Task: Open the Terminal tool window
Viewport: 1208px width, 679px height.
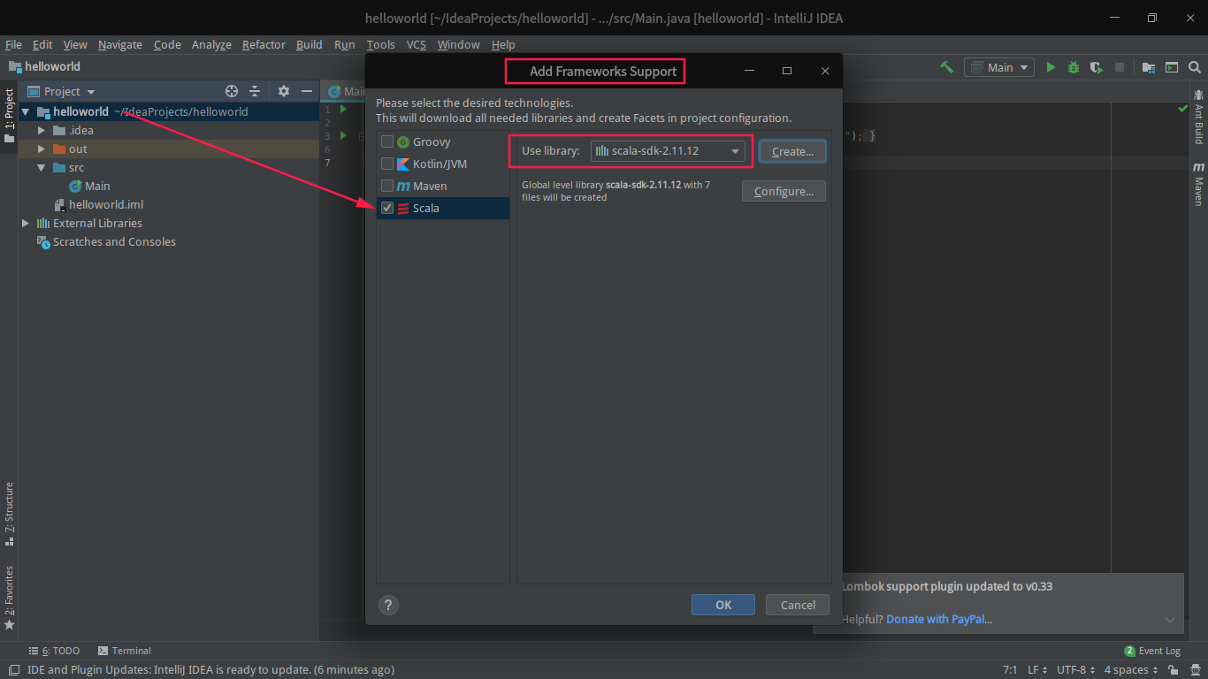Action: 125,651
